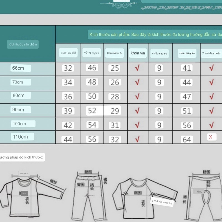222x222 pixels.
Task: Click the 'pháp đo kích thước' heading
Action: 22,158
